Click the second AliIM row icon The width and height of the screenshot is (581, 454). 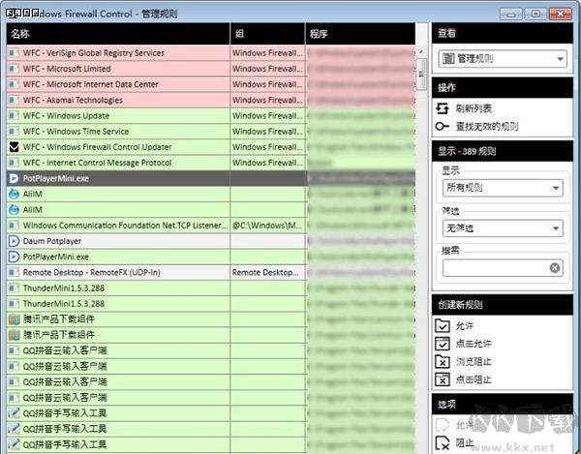tap(14, 210)
